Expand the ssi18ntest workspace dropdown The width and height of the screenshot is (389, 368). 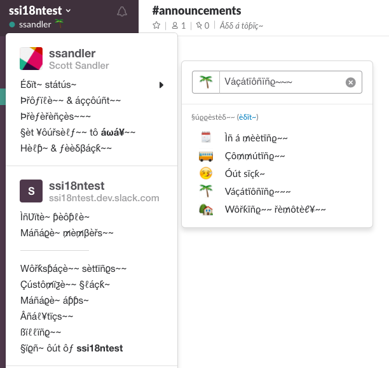pyautogui.click(x=39, y=11)
